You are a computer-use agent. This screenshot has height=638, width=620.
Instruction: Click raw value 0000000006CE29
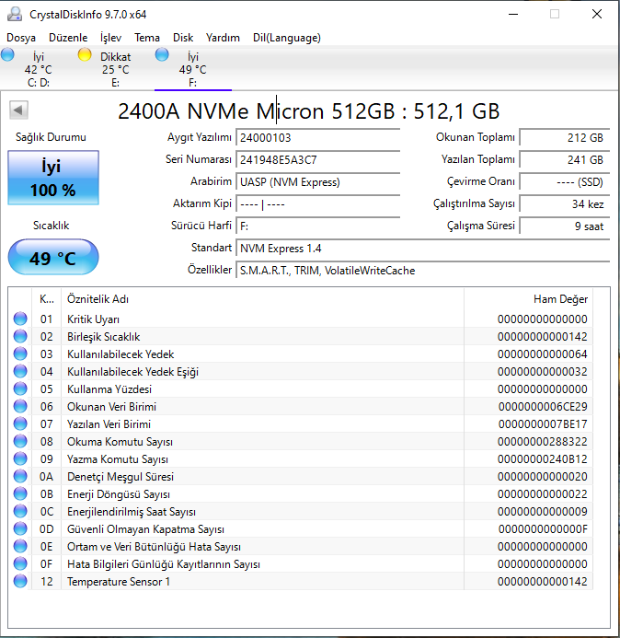[x=543, y=407]
